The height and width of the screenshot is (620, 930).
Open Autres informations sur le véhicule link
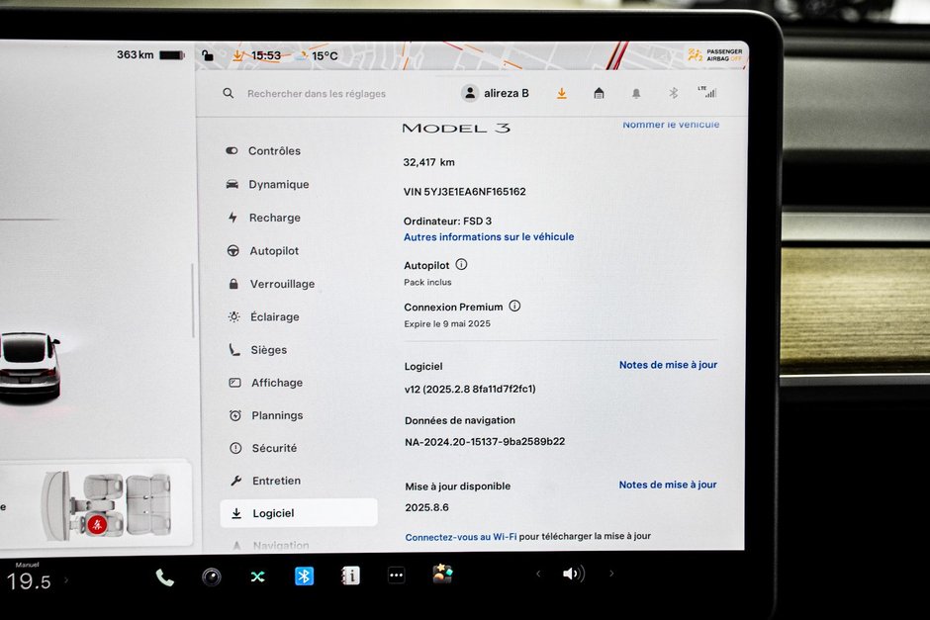489,237
